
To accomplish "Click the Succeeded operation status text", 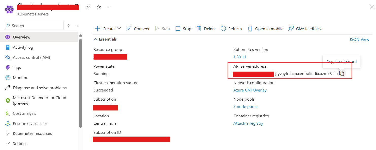I will tap(103, 90).
